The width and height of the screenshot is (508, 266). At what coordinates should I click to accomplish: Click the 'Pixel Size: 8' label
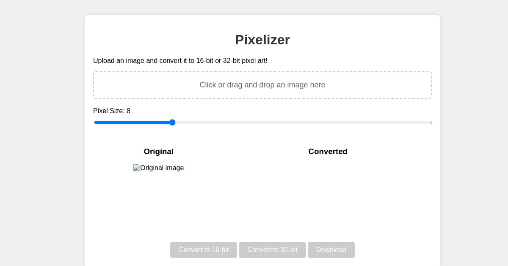112,111
